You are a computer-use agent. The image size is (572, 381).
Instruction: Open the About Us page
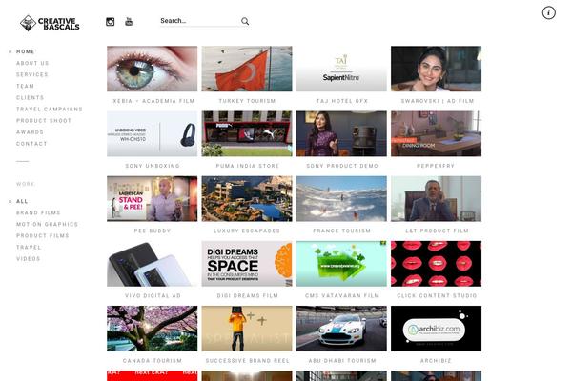(32, 63)
